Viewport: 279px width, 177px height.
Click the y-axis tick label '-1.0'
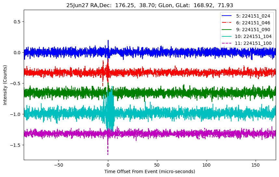[16, 114]
